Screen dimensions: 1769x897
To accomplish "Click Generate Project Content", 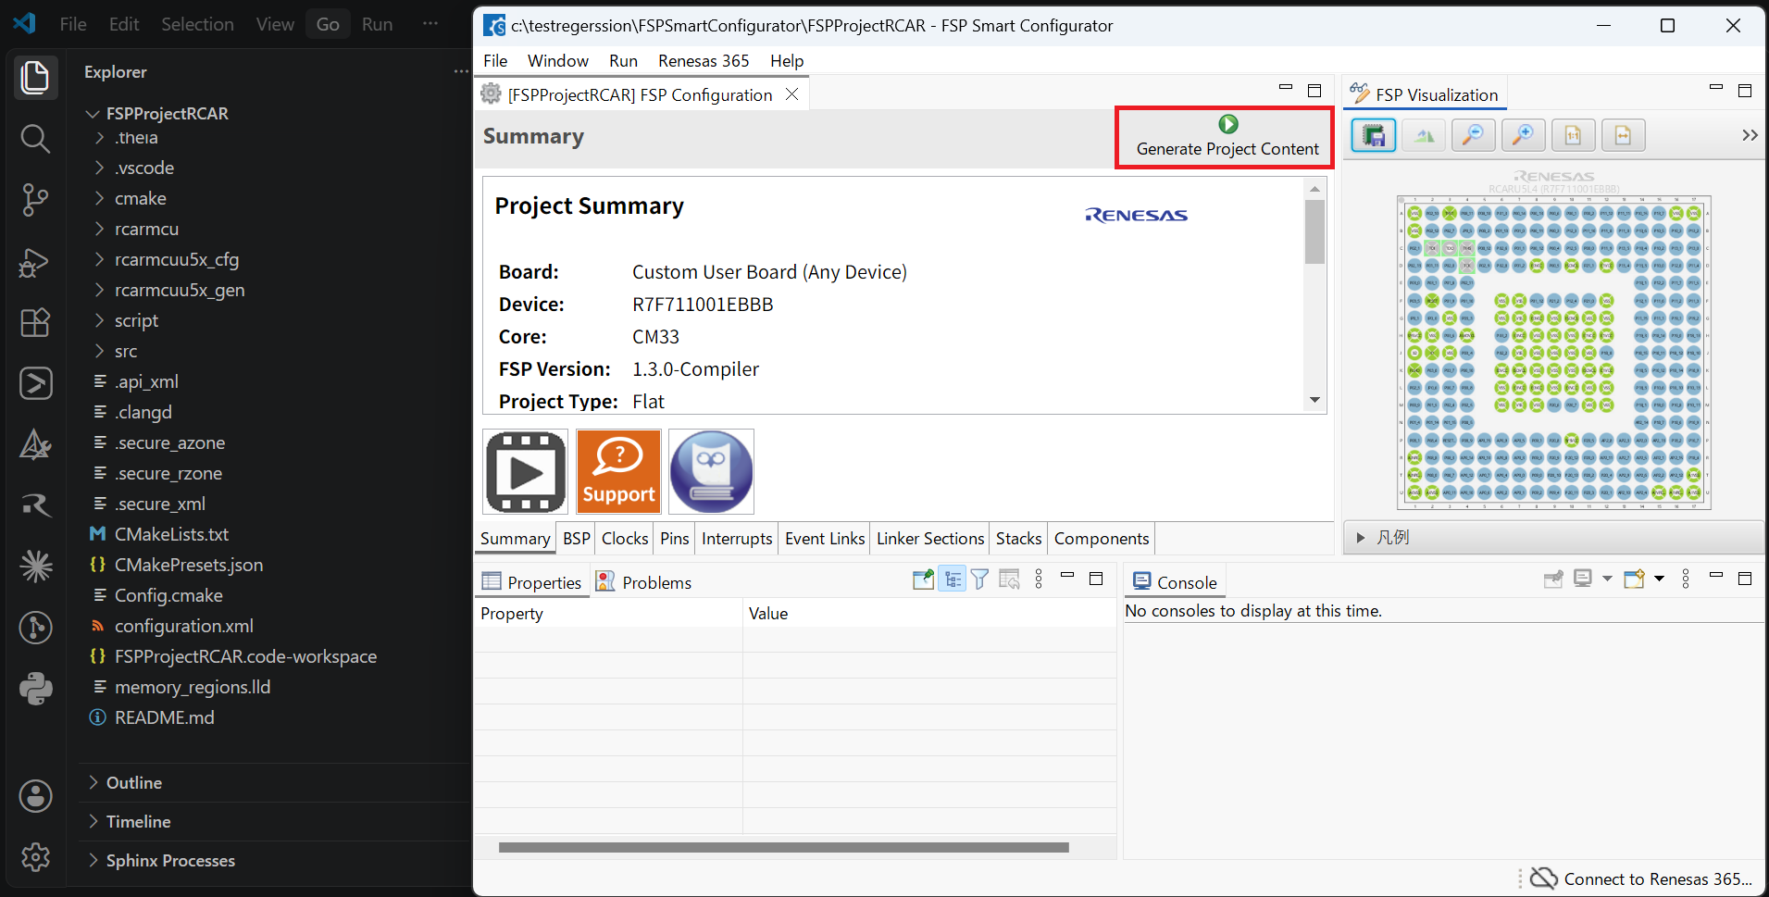I will coord(1227,137).
